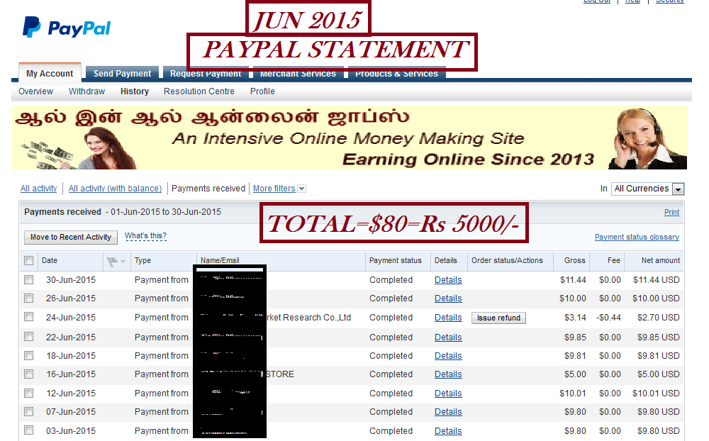Viewport: 709px width, 441px height.
Task: Open Details for the 24-Jun-2015 payment
Action: pyautogui.click(x=448, y=318)
